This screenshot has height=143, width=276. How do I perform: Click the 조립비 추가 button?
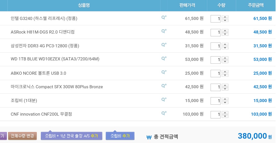click(x=120, y=136)
